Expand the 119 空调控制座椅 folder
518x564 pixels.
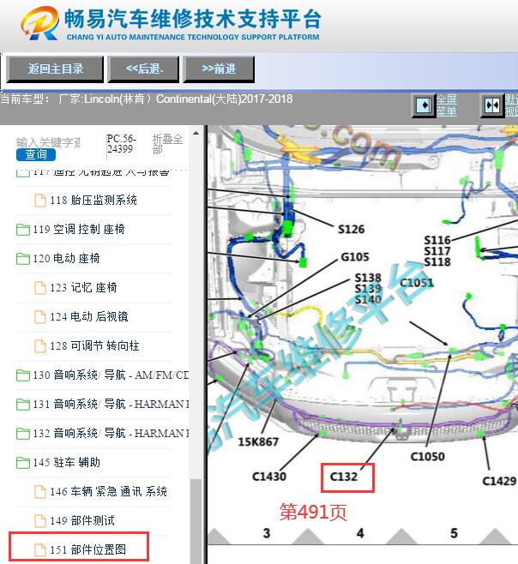click(x=23, y=230)
